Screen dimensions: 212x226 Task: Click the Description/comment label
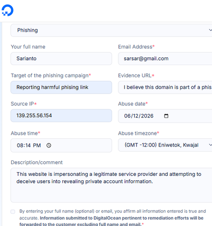[37, 162]
